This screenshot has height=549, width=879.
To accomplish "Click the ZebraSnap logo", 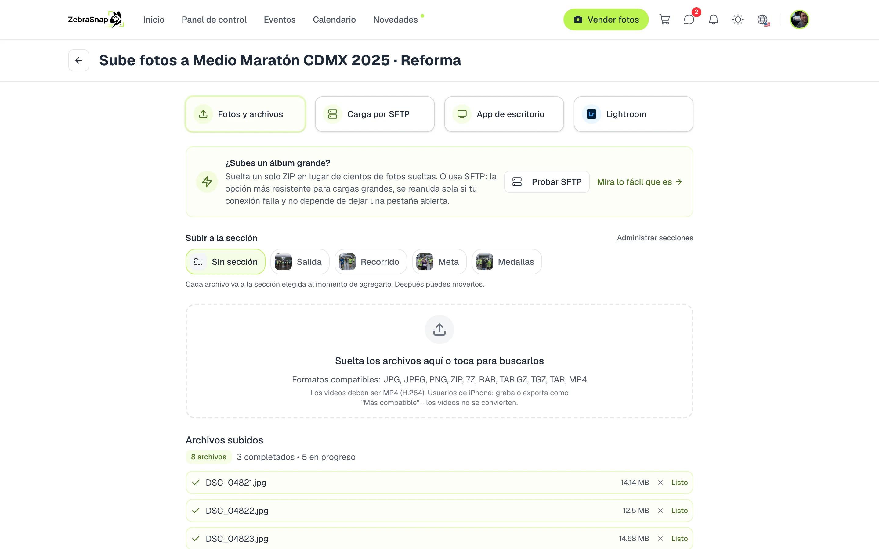I will coord(96,20).
